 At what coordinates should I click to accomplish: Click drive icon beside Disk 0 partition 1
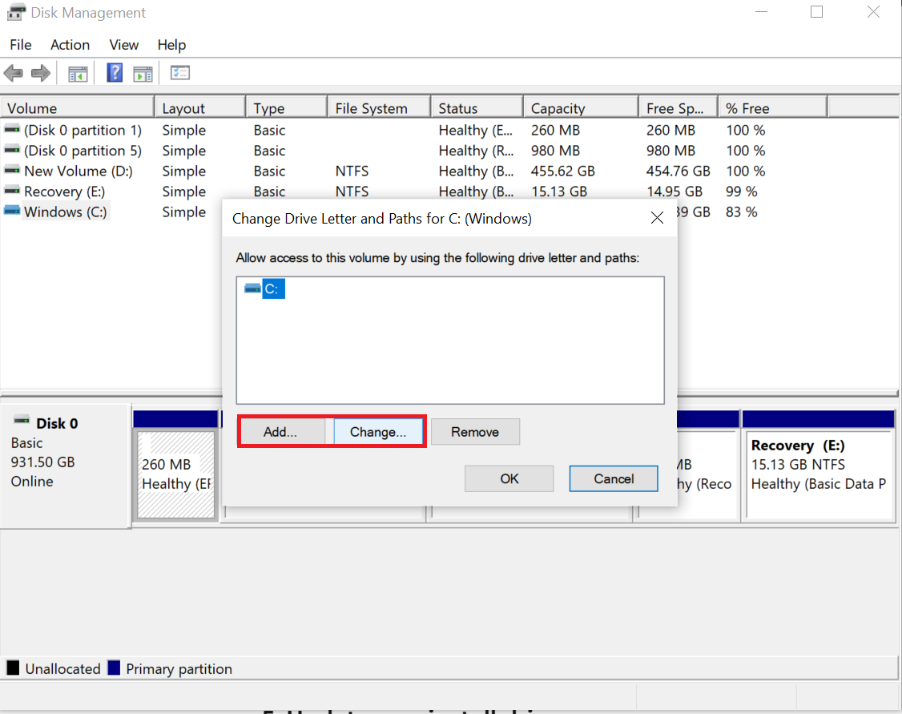12,130
